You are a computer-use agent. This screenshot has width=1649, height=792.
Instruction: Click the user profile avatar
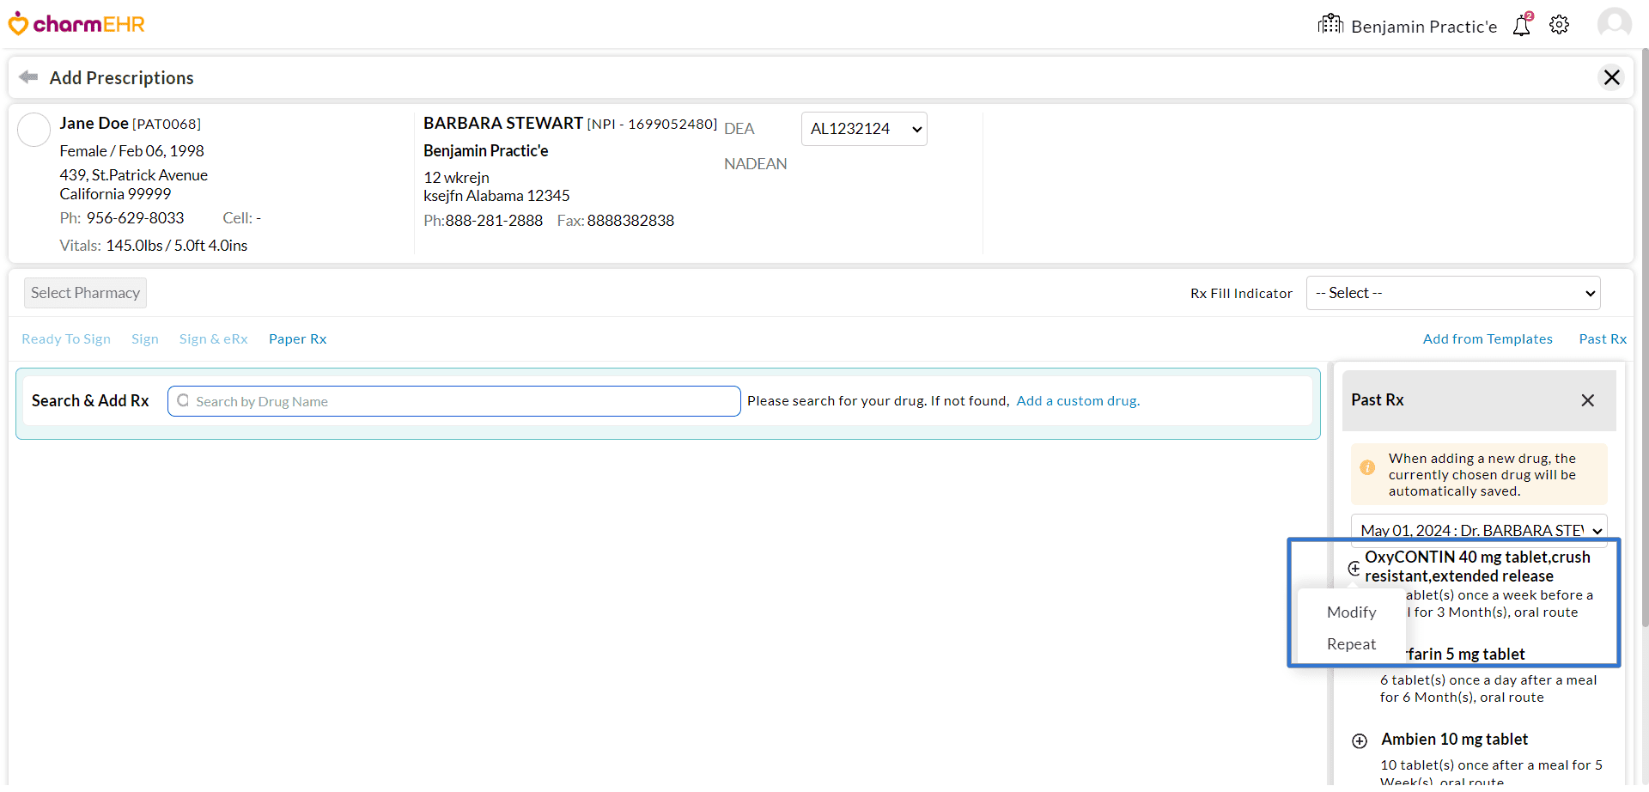tap(1614, 23)
